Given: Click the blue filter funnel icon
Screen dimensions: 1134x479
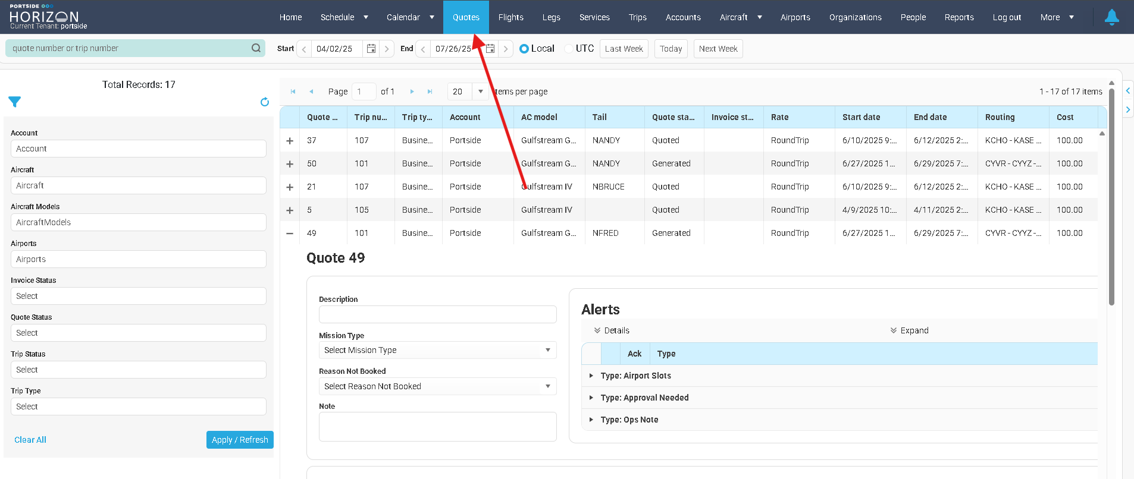Looking at the screenshot, I should [x=15, y=102].
